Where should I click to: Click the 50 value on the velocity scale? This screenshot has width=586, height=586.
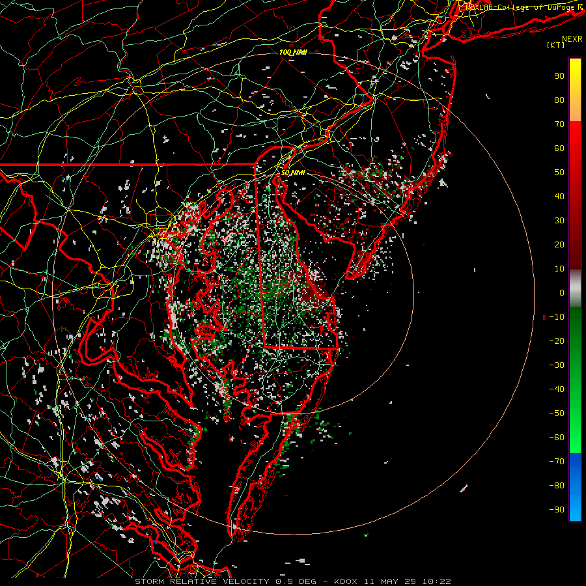pos(559,173)
